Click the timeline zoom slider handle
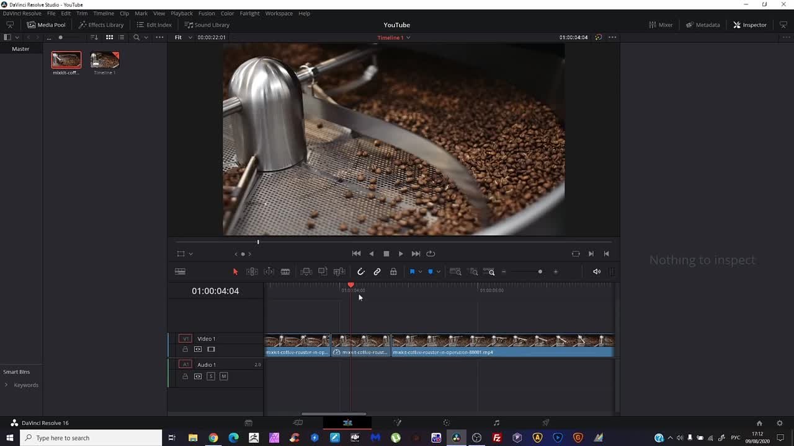This screenshot has width=794, height=446. coord(540,272)
